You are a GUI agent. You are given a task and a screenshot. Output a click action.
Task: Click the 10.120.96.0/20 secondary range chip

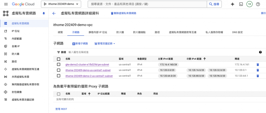217,76
